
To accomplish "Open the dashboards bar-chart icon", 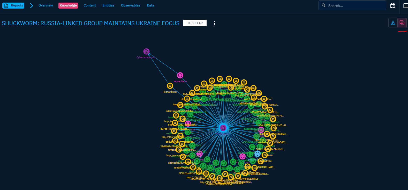I will [x=405, y=5].
